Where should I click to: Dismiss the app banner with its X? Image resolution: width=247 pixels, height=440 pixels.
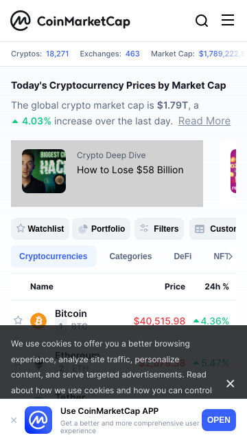click(14, 420)
